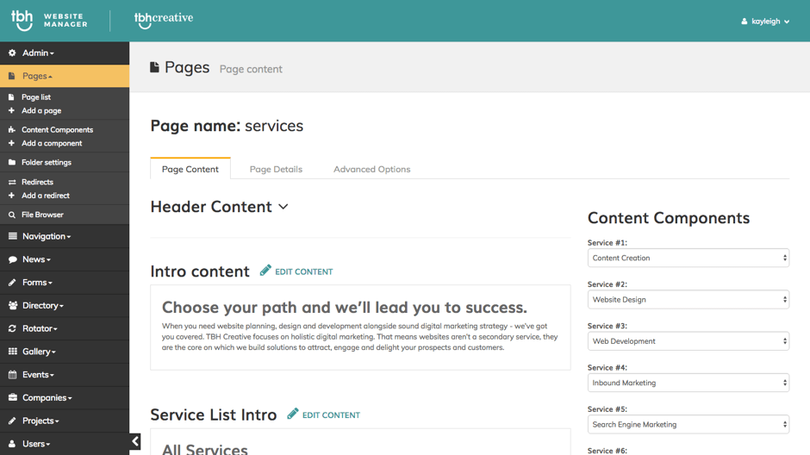Click the 'Page content' subtitle text
This screenshot has width=810, height=455.
[251, 69]
